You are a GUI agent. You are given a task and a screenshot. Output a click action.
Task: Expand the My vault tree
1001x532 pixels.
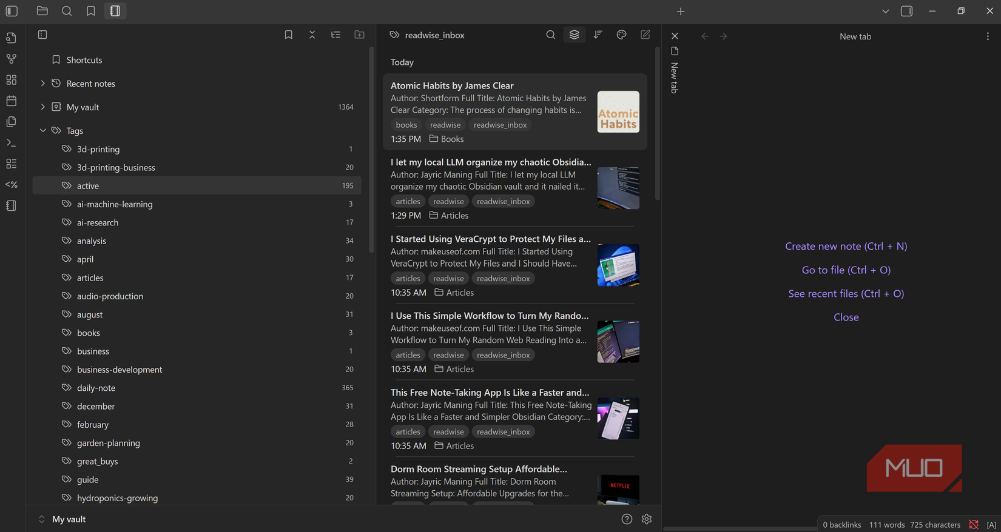pos(42,107)
